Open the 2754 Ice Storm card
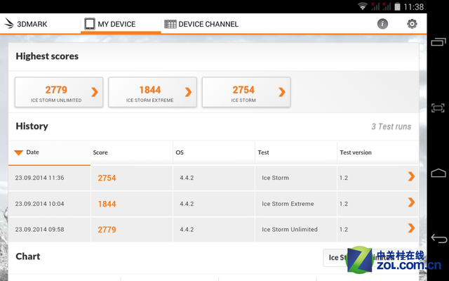The height and width of the screenshot is (281, 449). click(246, 92)
